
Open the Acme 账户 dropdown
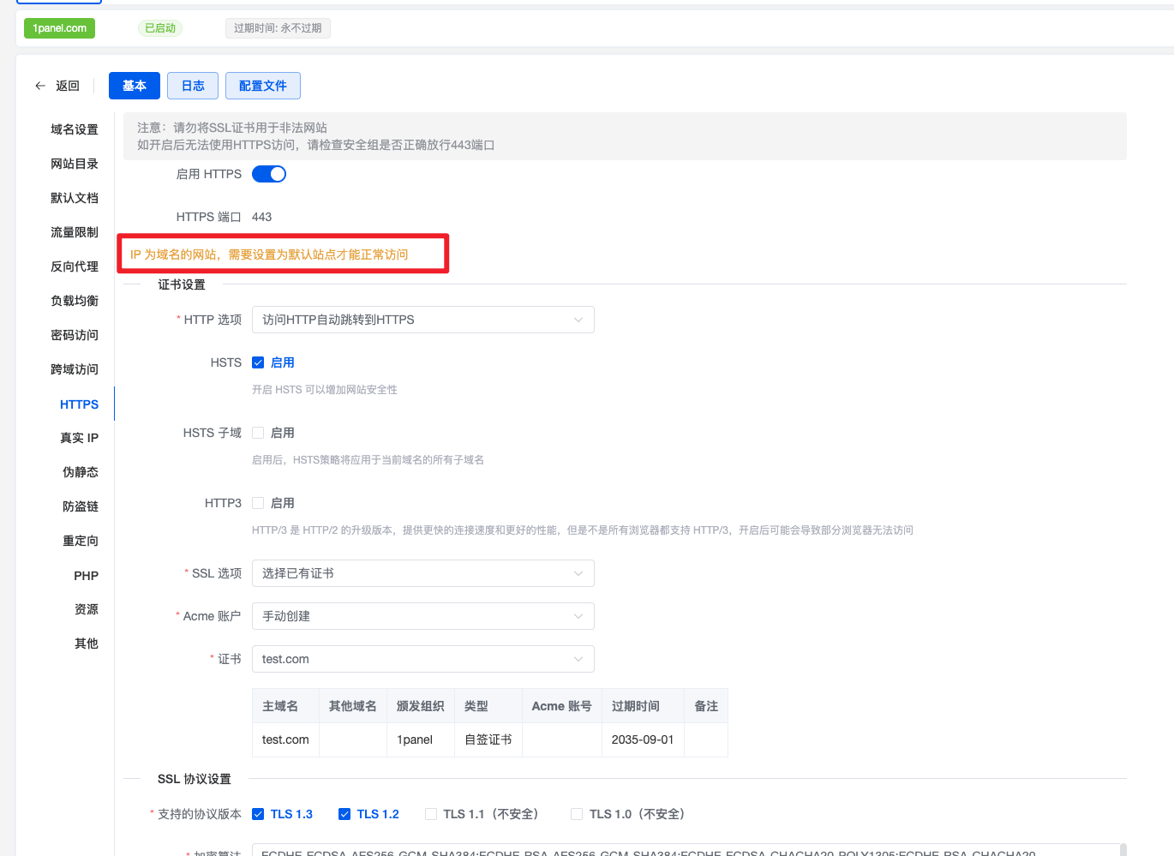coord(422,616)
